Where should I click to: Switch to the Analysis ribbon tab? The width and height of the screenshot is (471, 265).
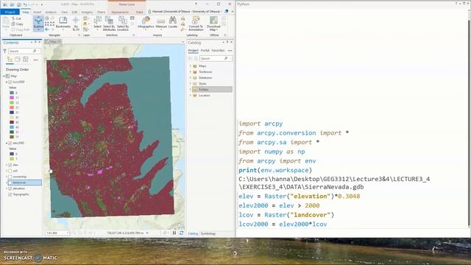click(x=51, y=12)
